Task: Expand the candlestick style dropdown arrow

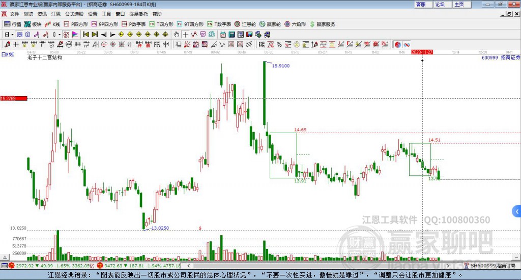Action: [x=60, y=35]
